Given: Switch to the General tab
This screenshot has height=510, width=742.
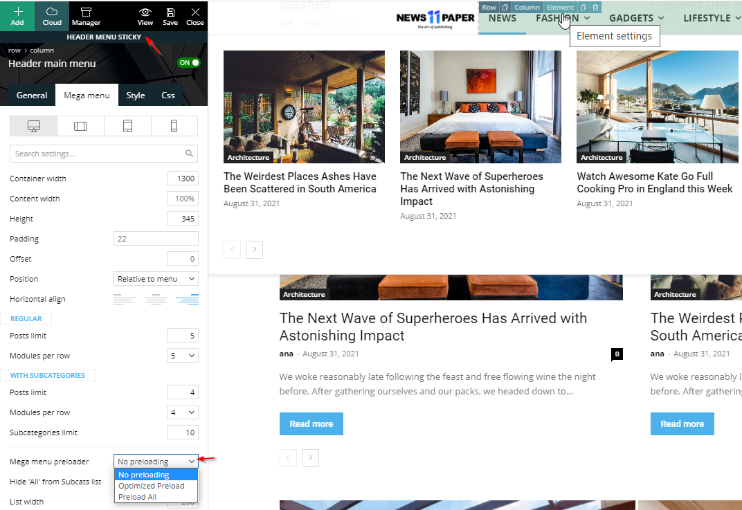Looking at the screenshot, I should click(x=32, y=95).
